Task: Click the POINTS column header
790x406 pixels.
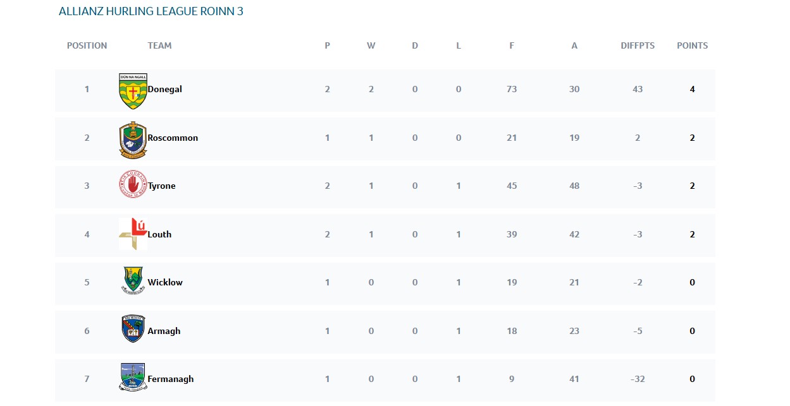Action: pyautogui.click(x=692, y=45)
